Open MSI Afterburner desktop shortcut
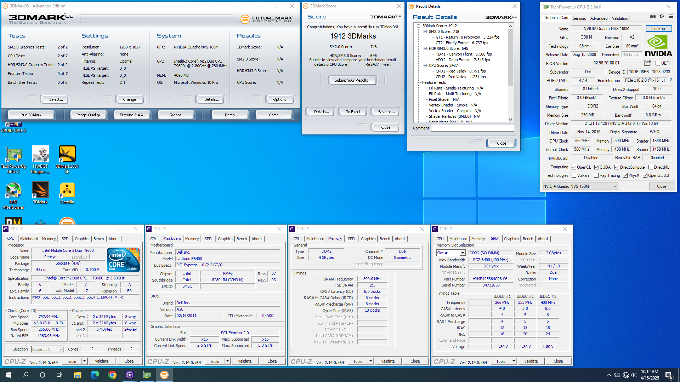The image size is (680, 382). click(13, 196)
